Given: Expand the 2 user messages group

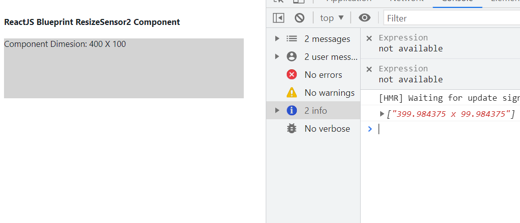Looking at the screenshot, I should click(x=277, y=57).
